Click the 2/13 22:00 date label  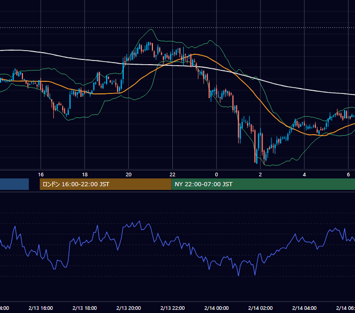(x=172, y=308)
